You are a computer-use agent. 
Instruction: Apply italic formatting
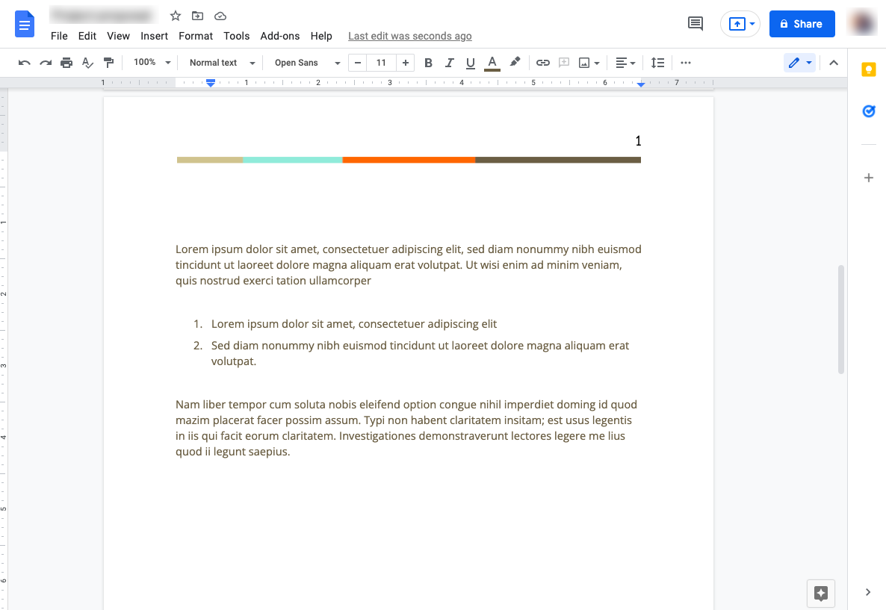[449, 63]
